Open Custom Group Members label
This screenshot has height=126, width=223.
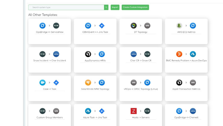pos(50,118)
